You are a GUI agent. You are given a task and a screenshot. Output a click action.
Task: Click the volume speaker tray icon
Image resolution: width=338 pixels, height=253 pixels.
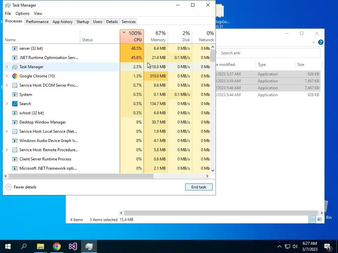click(295, 246)
